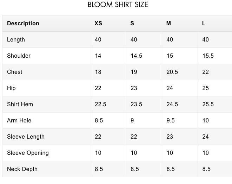Click the L size column header
The image size is (232, 184).
click(x=204, y=24)
